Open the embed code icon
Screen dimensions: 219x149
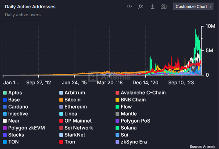pyautogui.click(x=129, y=7)
